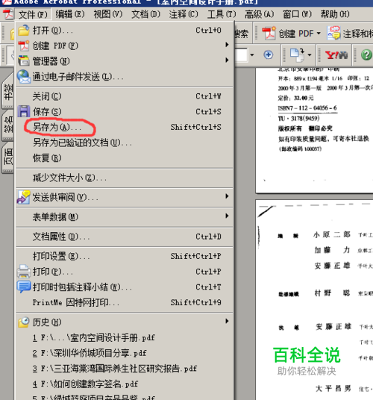This screenshot has width=373, height=400.
Task: Choose PrintMe 因特网打印 menu entry
Action: pos(125,302)
